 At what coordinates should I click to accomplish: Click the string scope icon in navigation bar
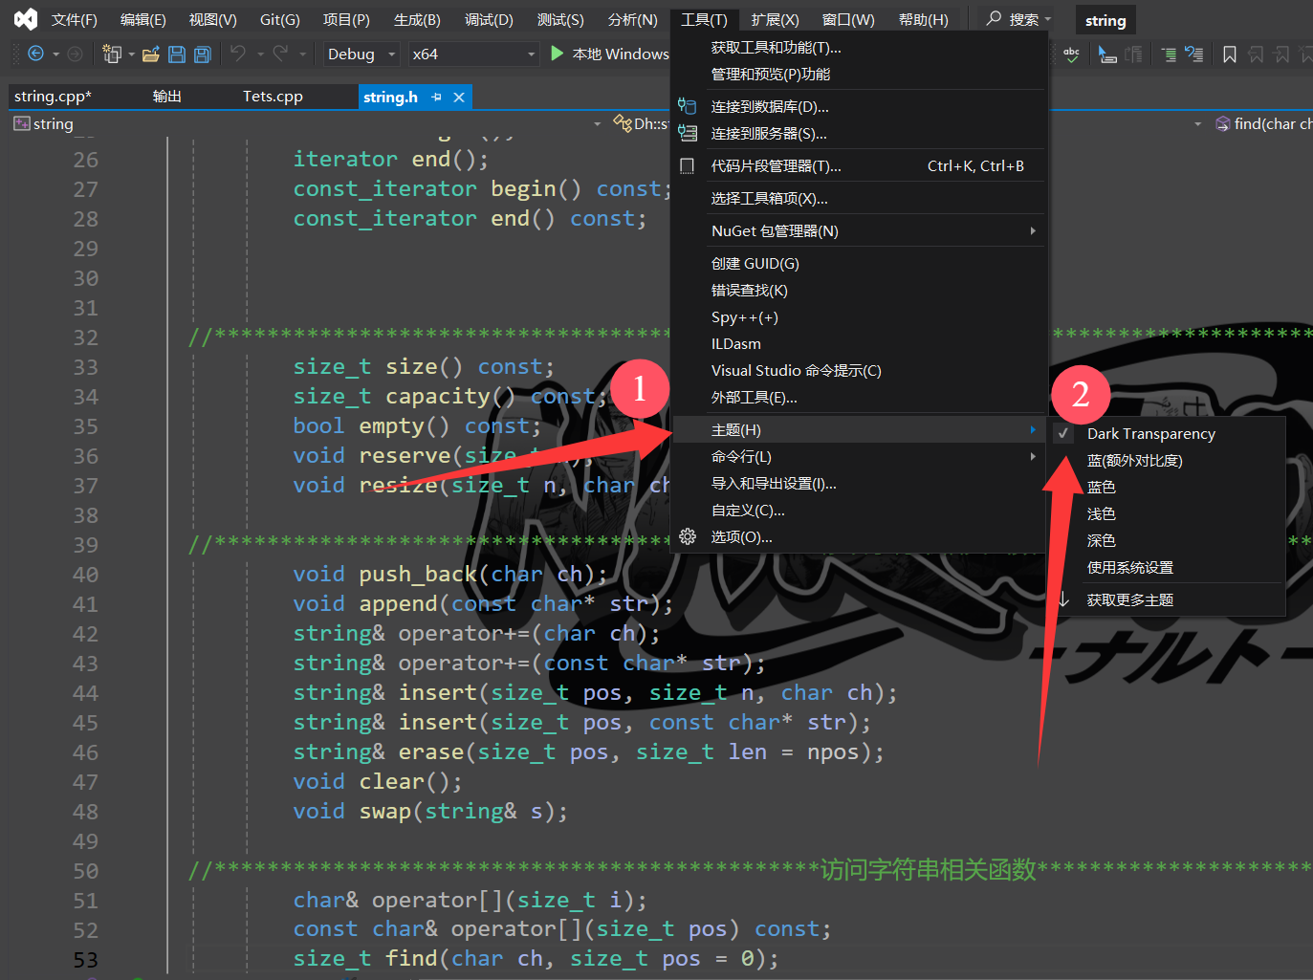[x=21, y=123]
